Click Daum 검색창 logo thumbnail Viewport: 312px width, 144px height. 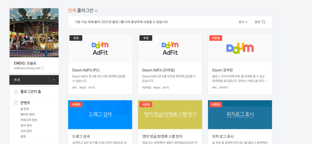[x=240, y=49]
